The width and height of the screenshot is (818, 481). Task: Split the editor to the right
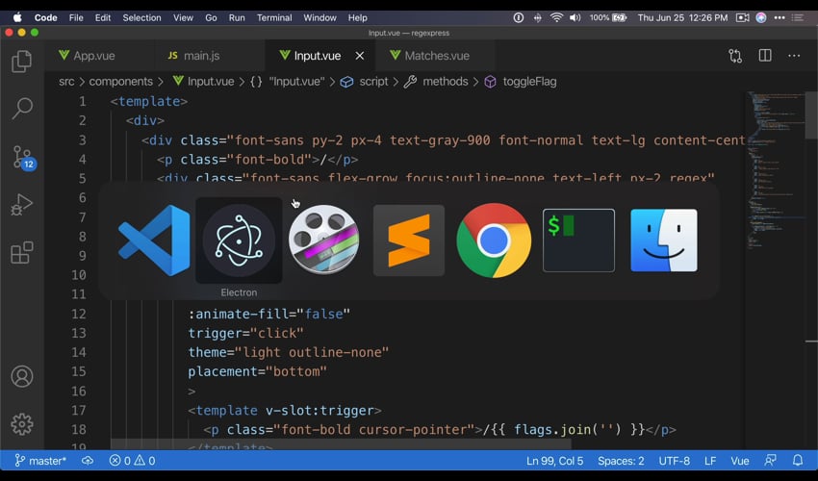point(765,55)
